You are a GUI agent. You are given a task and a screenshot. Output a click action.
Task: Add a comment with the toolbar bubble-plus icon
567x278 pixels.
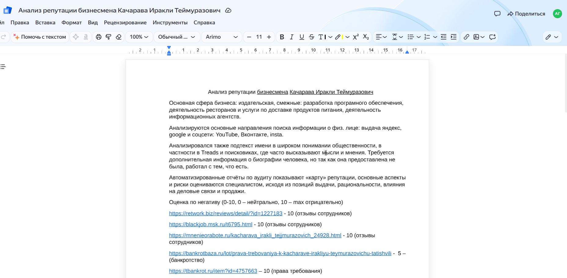(x=492, y=37)
